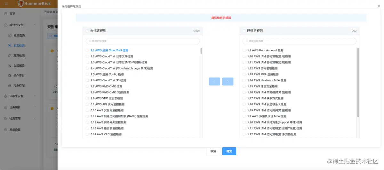Check 1.12 AWS 访问密钥检测
Screen dimensions: 384x170
point(244,68)
